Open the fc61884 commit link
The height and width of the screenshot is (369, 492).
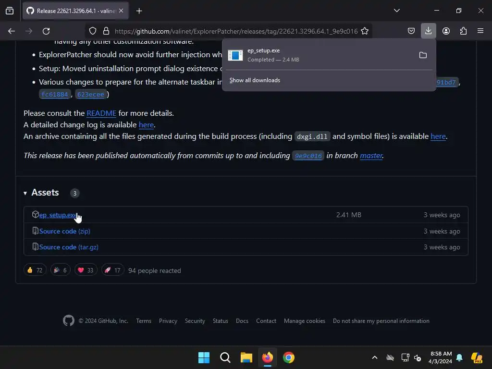55,95
